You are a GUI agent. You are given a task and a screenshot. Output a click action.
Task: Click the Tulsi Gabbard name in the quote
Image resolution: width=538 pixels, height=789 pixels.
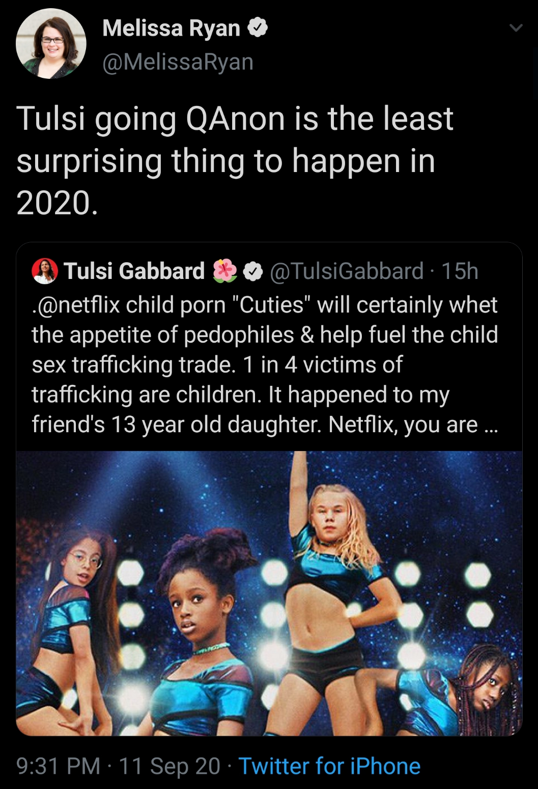pos(134,271)
